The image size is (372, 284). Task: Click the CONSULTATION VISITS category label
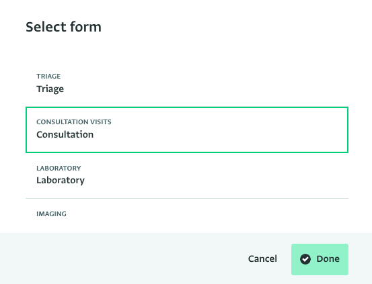(x=74, y=122)
